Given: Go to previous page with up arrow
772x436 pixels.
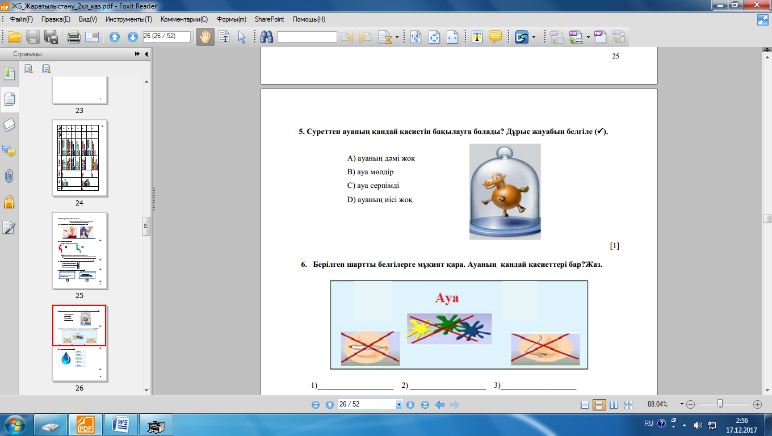Looking at the screenshot, I should pos(115,37).
